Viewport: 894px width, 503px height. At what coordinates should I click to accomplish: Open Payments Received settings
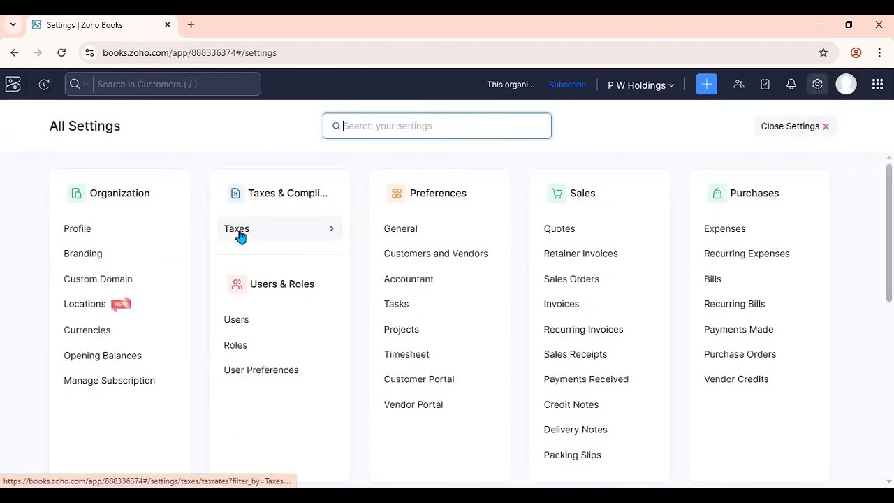pyautogui.click(x=586, y=379)
